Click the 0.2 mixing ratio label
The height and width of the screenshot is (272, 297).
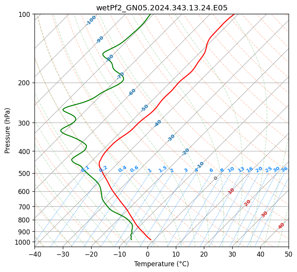pyautogui.click(x=103, y=169)
